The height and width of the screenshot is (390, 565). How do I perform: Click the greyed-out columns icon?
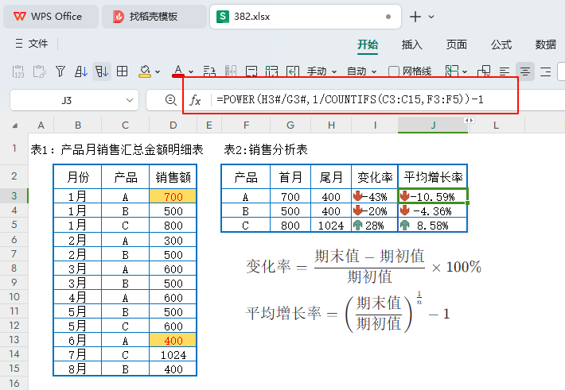(230, 71)
